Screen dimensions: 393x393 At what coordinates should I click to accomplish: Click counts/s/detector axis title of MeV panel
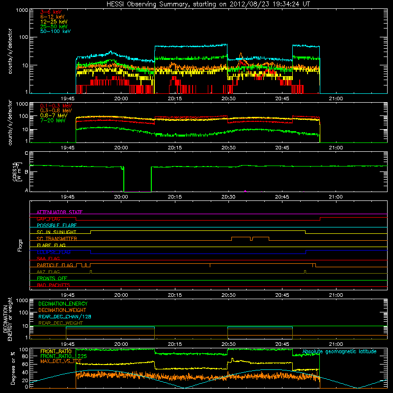click(10, 123)
